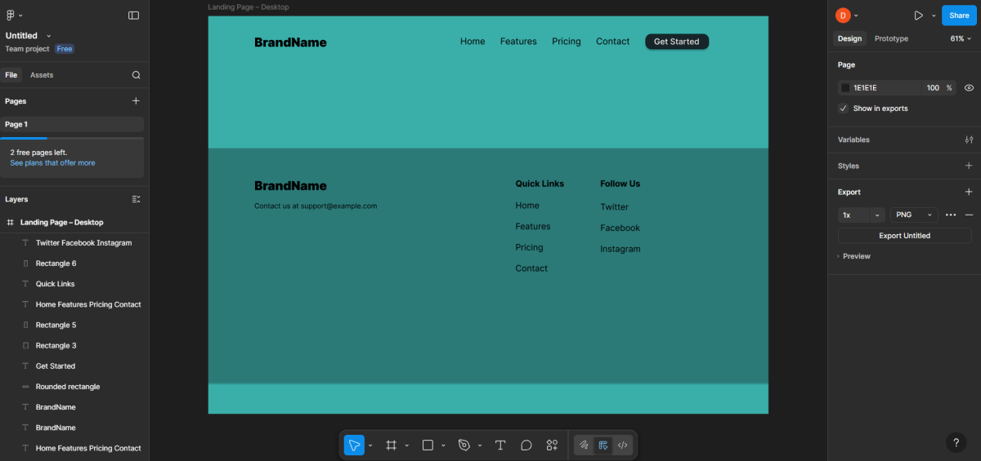
Task: Expand the export Preview section
Action: coord(856,256)
